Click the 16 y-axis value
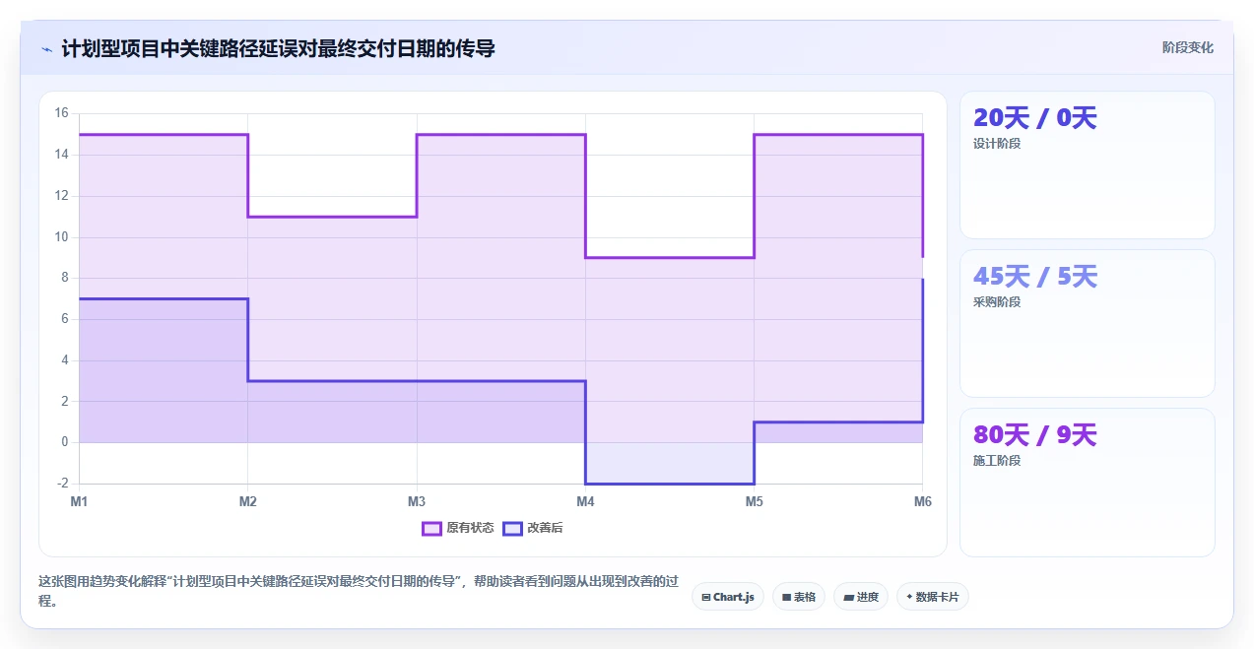This screenshot has height=649, width=1254. (x=61, y=113)
